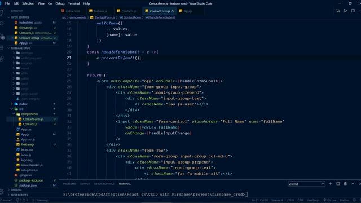
Task: Click the handleFormSubmit breadcrumb item
Action: pos(160,17)
